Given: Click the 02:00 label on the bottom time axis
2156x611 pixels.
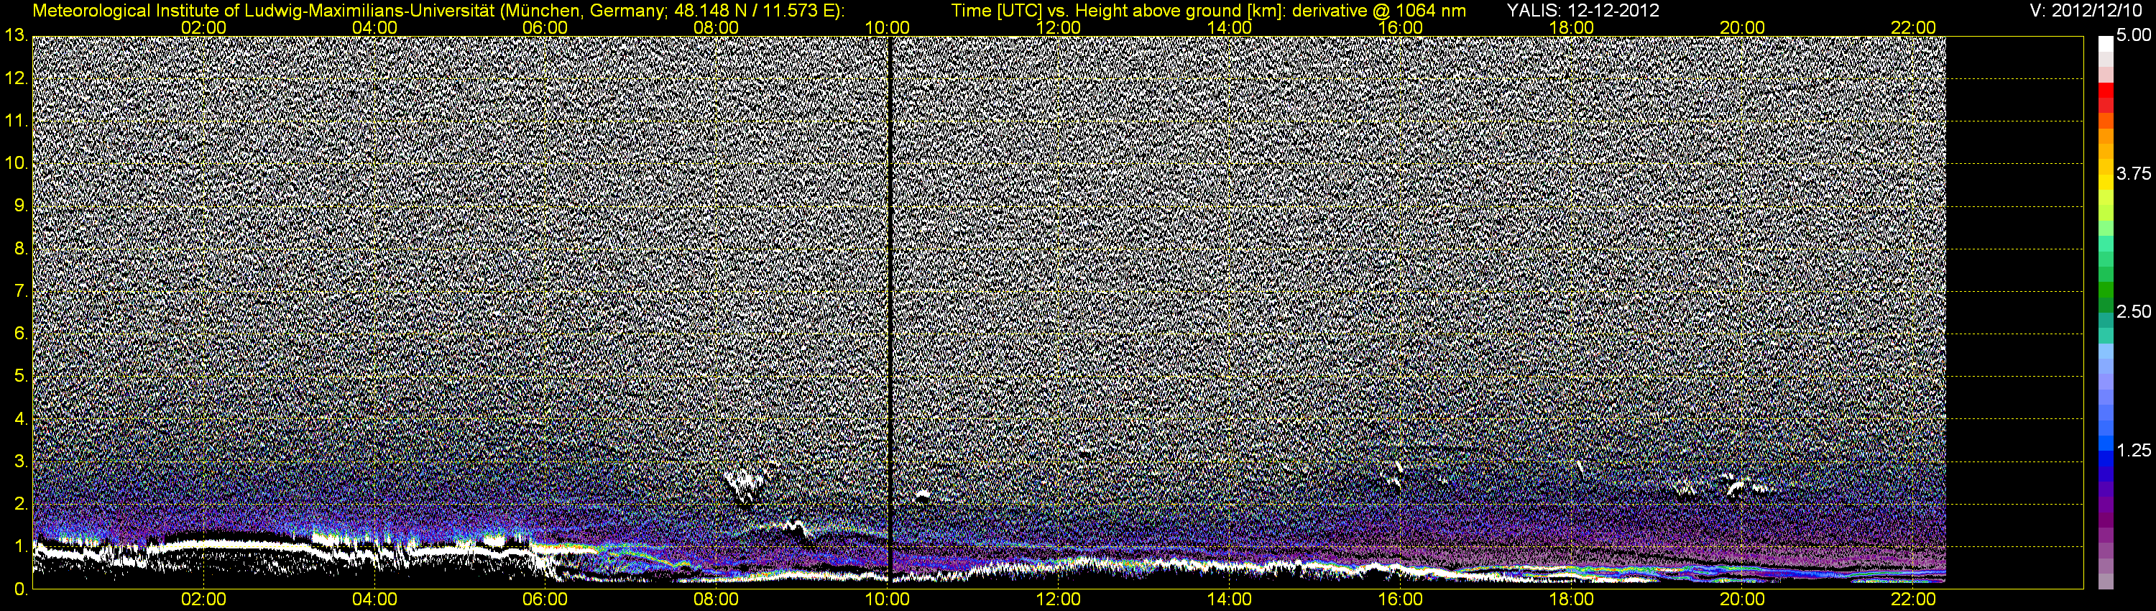Looking at the screenshot, I should tap(203, 599).
